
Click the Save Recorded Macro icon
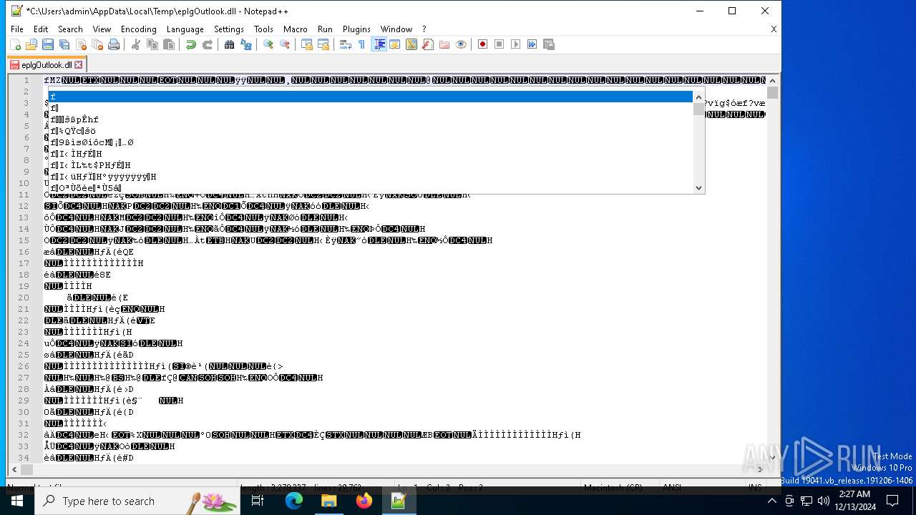pyautogui.click(x=549, y=44)
